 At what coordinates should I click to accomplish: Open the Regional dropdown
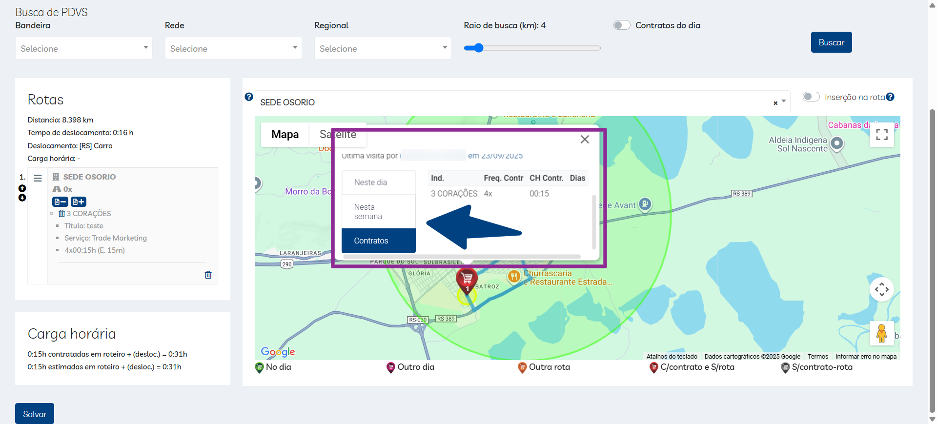(383, 48)
